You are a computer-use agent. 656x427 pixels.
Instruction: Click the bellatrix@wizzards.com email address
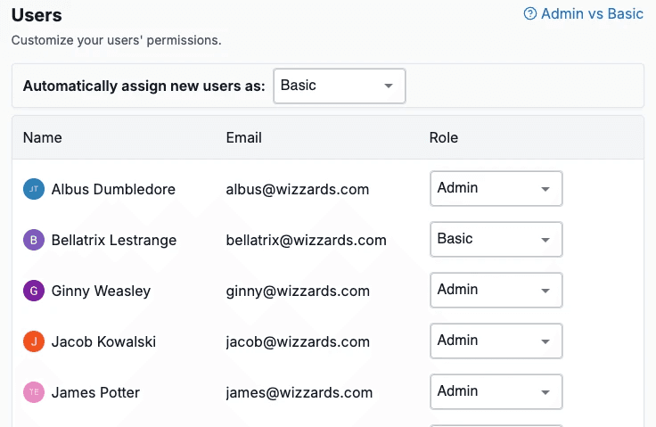click(x=307, y=240)
